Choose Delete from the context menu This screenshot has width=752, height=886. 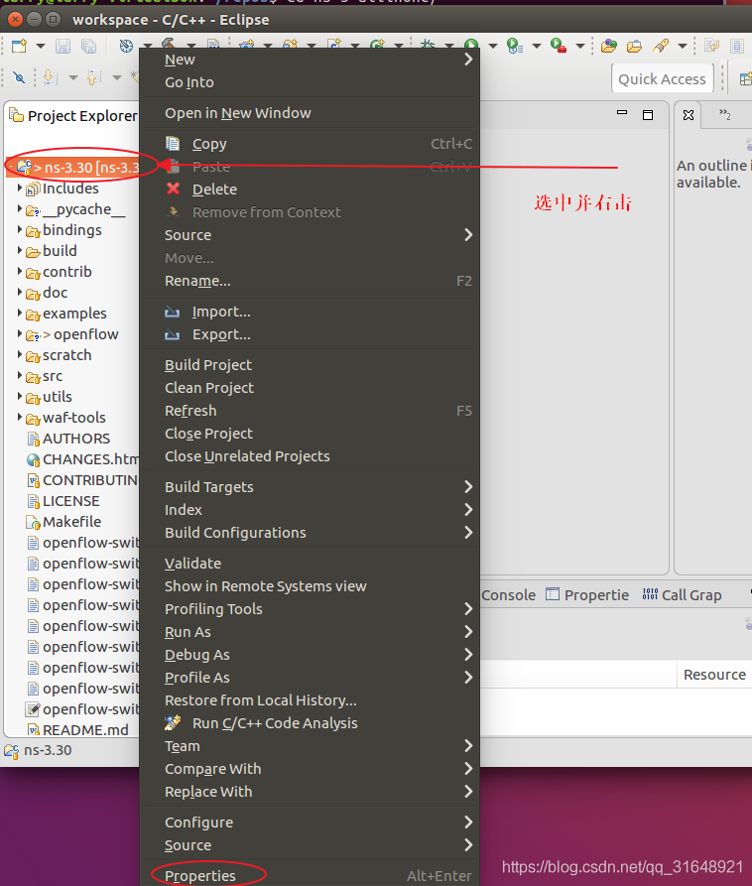click(310, 190)
